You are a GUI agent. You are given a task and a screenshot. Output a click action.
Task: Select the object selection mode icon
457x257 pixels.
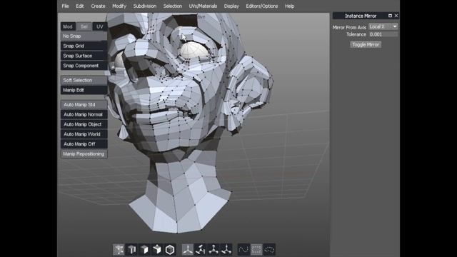coord(157,250)
